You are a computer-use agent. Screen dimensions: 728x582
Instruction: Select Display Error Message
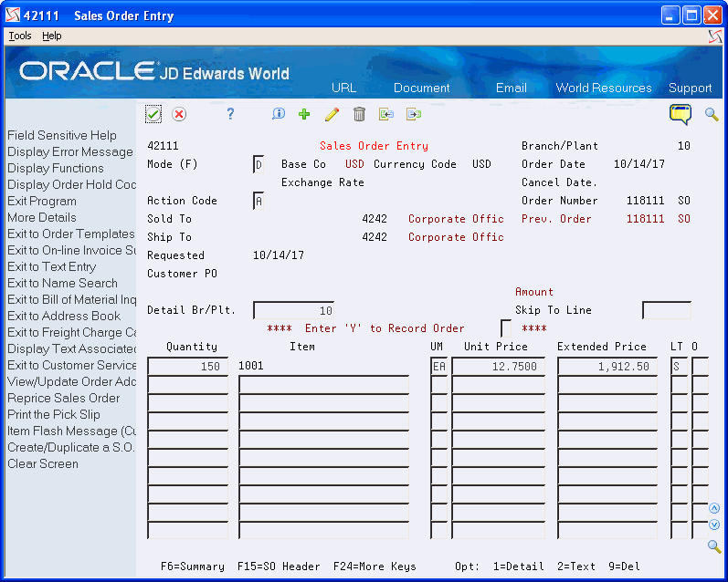pyautogui.click(x=70, y=151)
